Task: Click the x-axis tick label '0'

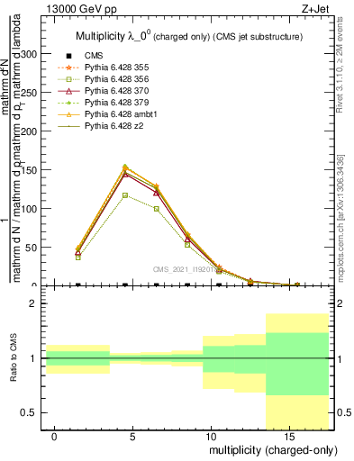Action: [x=54, y=437]
